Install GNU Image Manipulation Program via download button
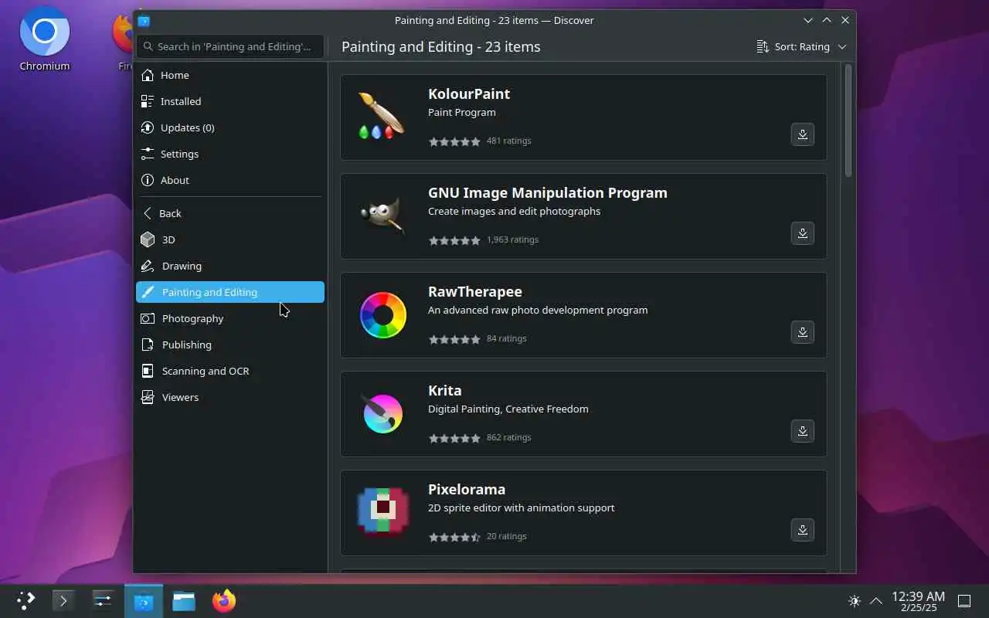 (802, 233)
